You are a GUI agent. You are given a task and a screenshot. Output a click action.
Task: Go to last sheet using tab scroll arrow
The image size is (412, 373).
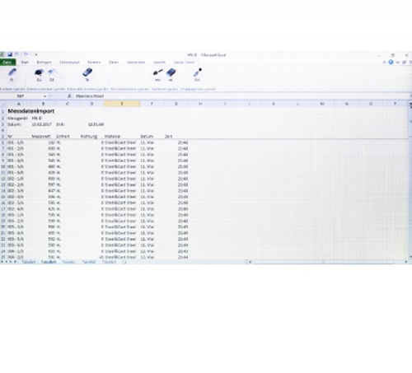click(16, 262)
